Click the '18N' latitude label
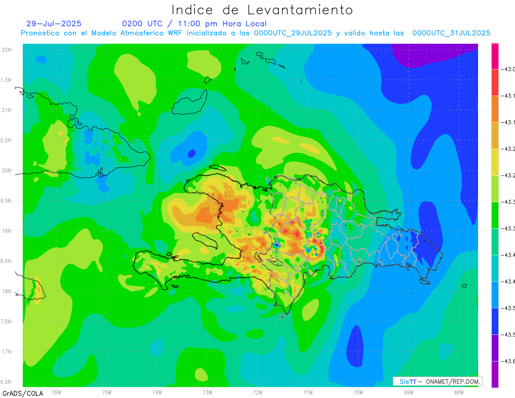The width and height of the screenshot is (515, 398). click(6, 291)
